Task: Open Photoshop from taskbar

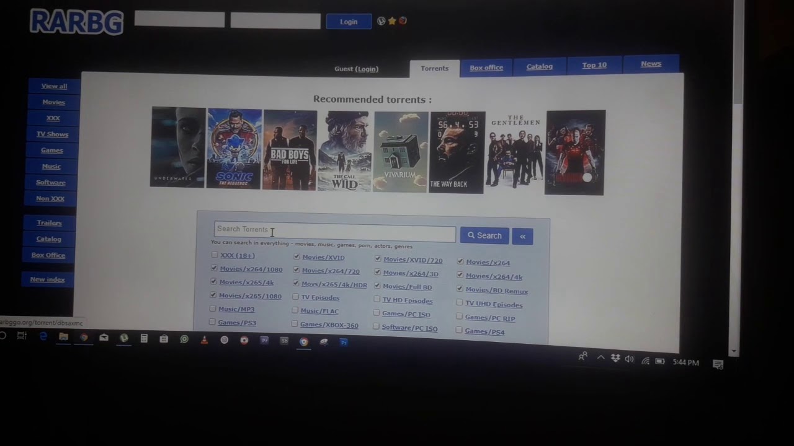Action: 344,342
